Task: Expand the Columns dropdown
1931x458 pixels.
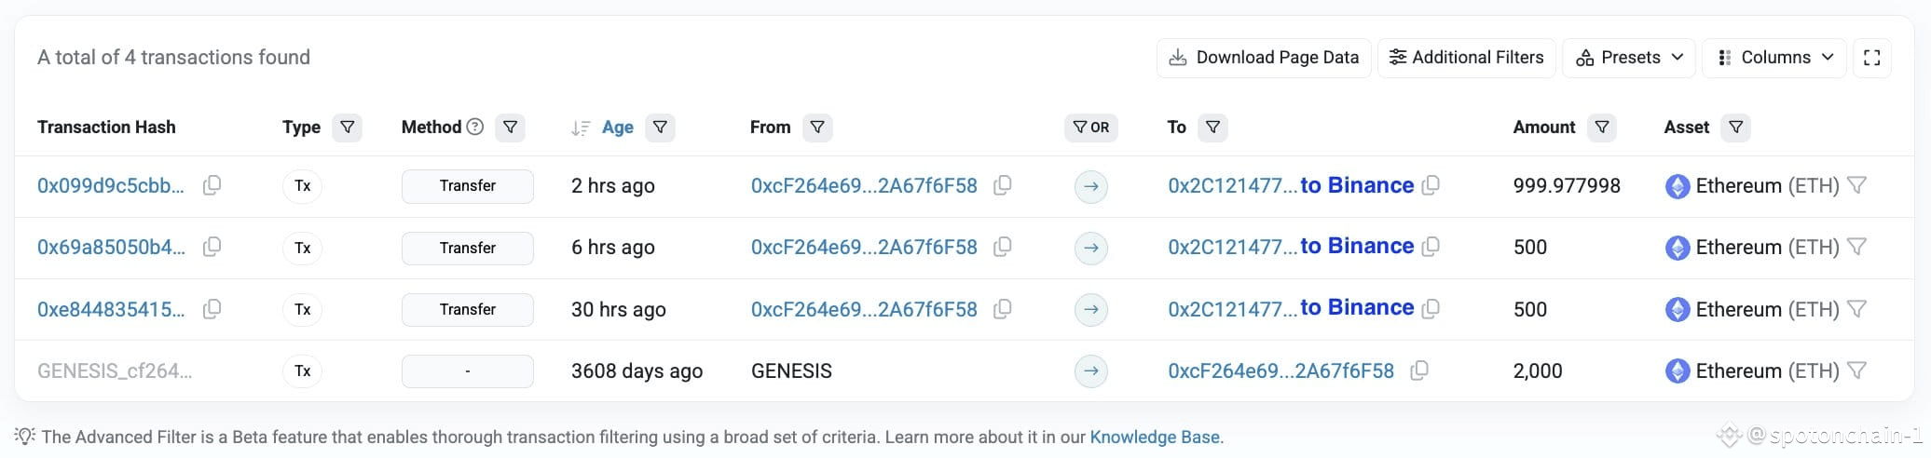Action: coord(1774,58)
